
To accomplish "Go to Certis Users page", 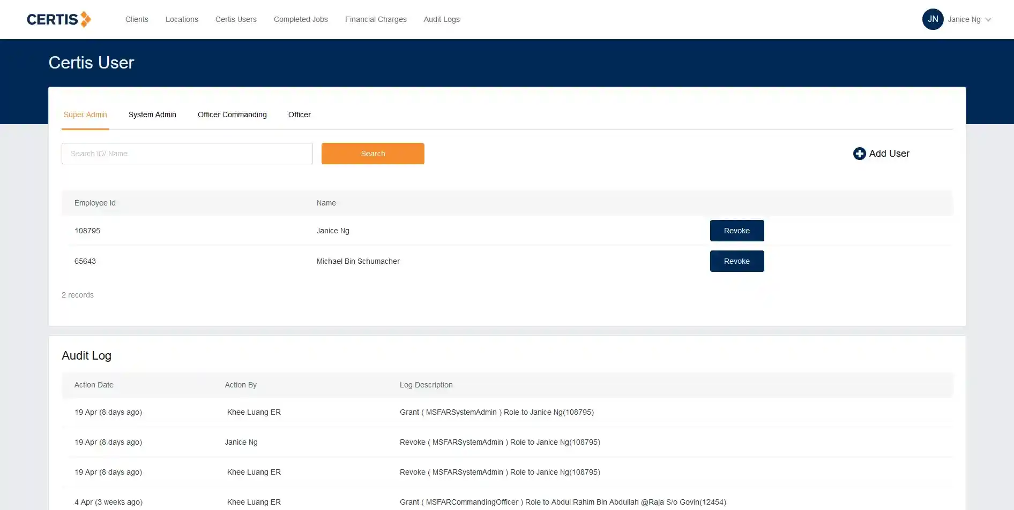I will tap(236, 19).
